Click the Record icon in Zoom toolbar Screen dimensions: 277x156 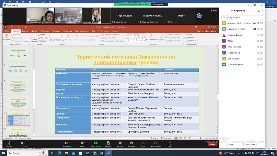tap(120, 143)
